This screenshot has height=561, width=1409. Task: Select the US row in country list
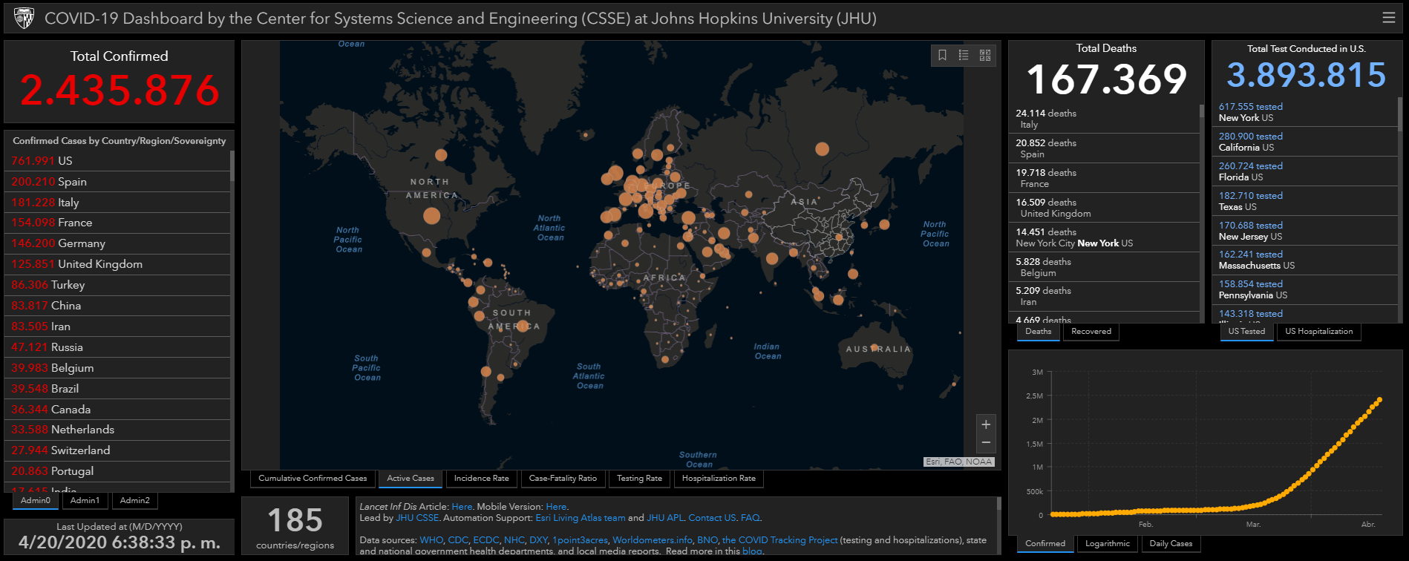[119, 161]
